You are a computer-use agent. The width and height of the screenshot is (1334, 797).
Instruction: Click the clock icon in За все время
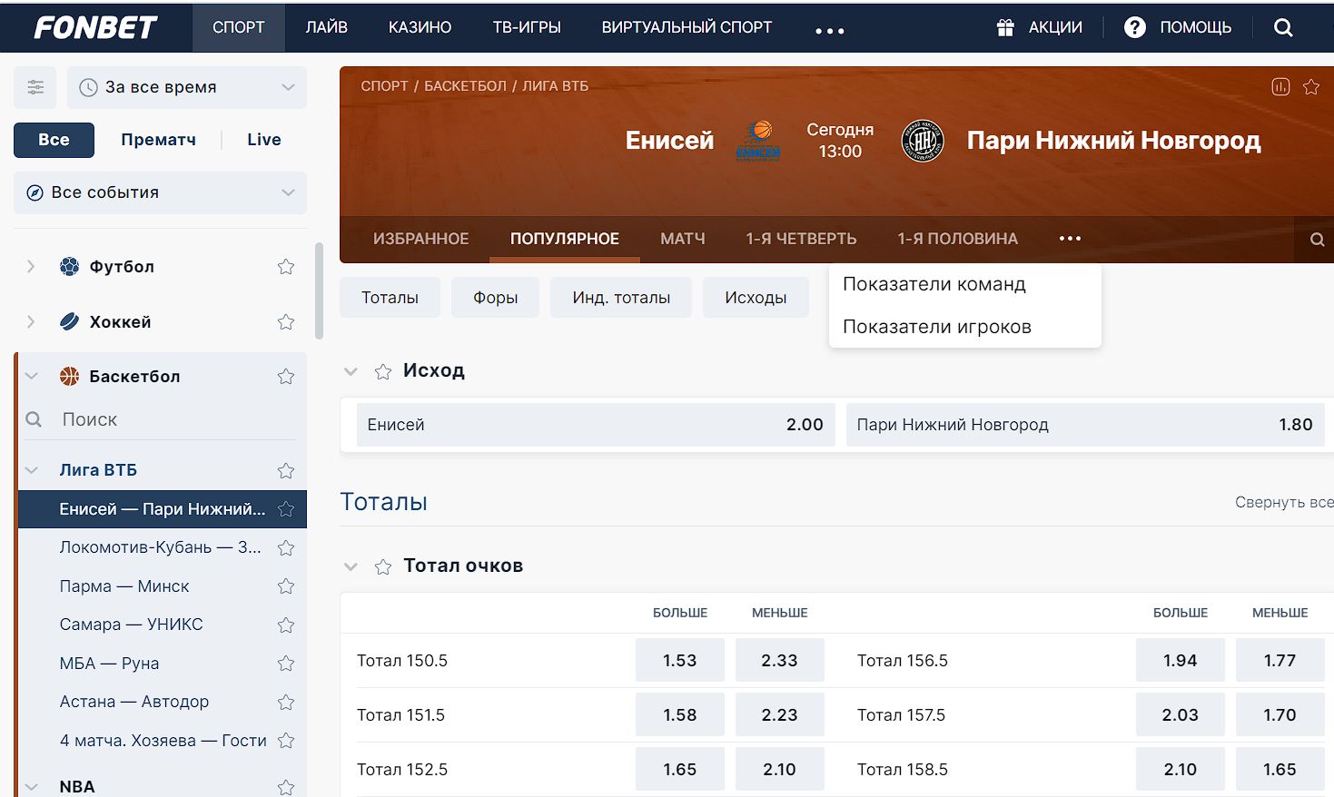88,87
